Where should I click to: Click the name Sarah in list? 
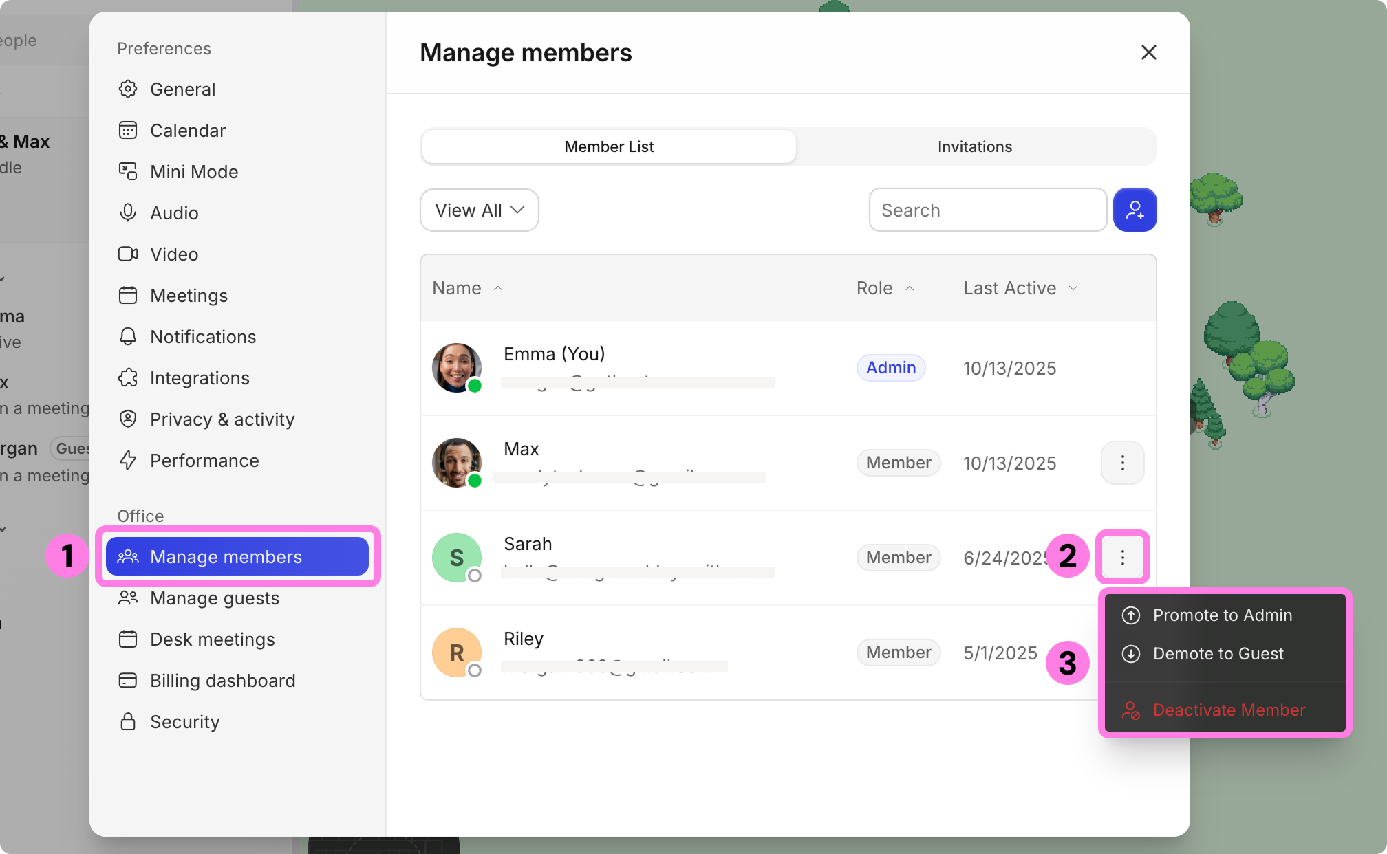coord(528,544)
